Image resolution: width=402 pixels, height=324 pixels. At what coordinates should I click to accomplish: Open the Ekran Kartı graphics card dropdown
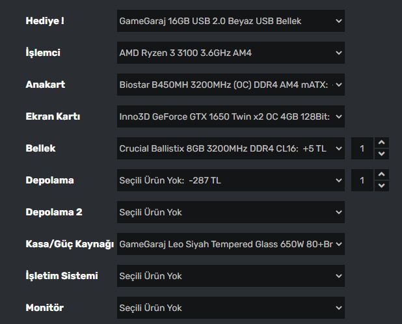pos(230,116)
